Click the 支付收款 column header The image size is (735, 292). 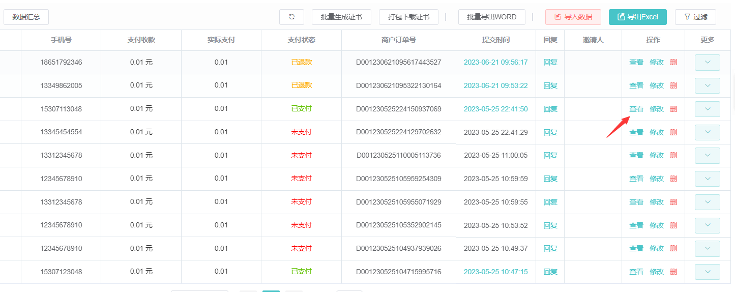141,40
